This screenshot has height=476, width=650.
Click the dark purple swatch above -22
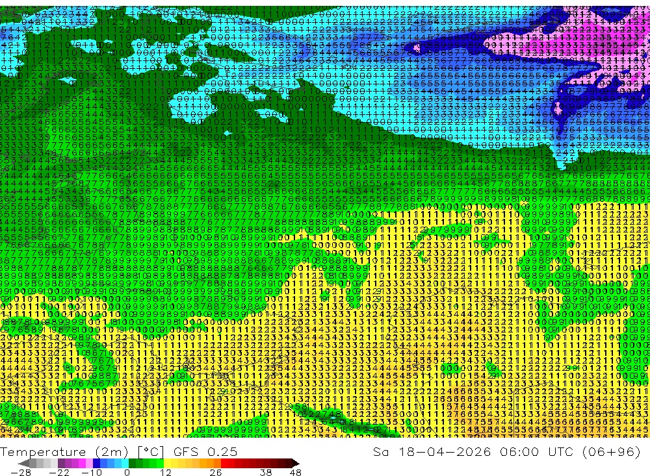click(61, 464)
